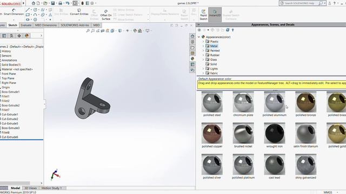
Task: Toggle the Rapid Sketch button
Action: (203, 15)
